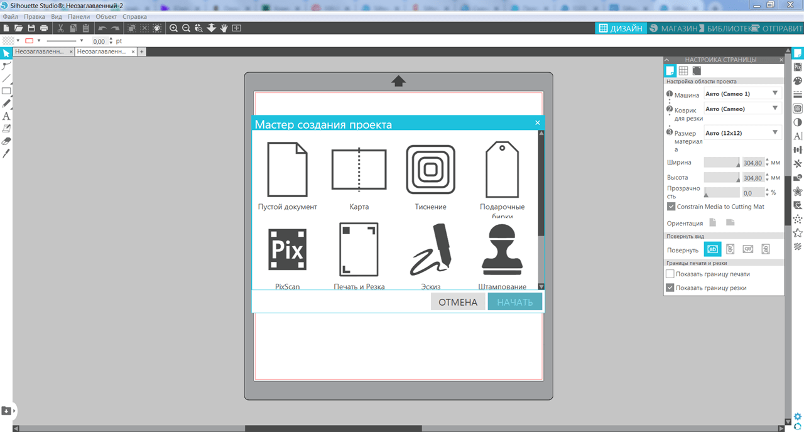The image size is (804, 432).
Task: Select the arrow selection tool
Action: [7, 53]
